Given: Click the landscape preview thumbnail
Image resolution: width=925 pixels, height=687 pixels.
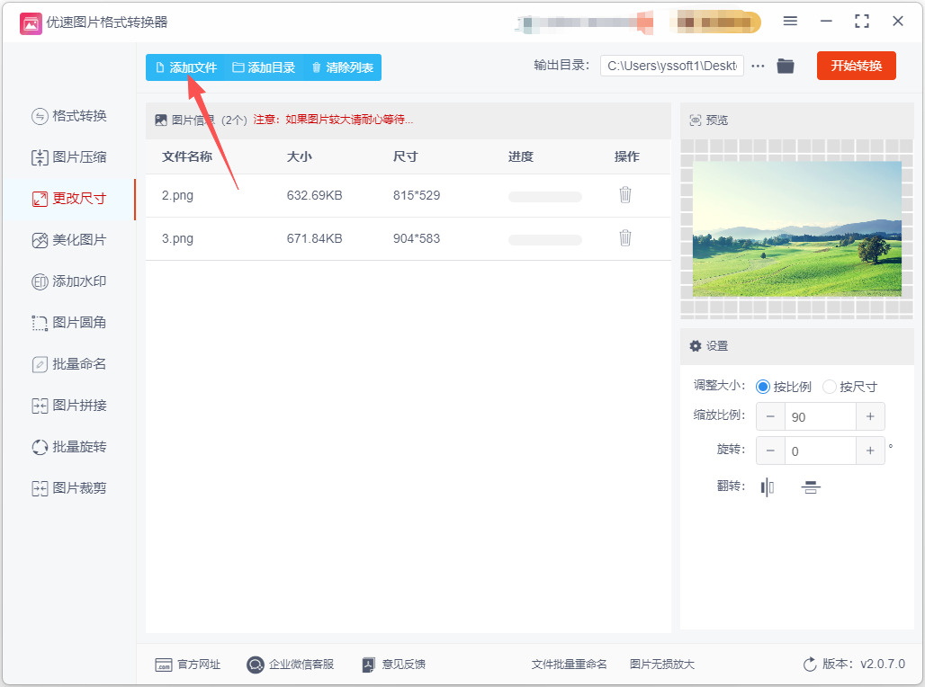Looking at the screenshot, I should (797, 228).
